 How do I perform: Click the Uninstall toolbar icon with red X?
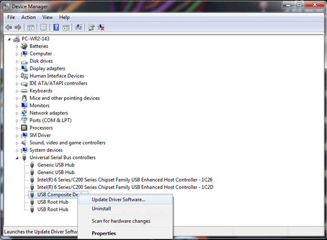coord(101,27)
